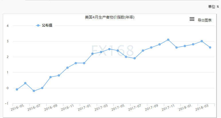Select the 2017-10 data point near 2.8
The width and height of the screenshot is (221, 118).
pyautogui.click(x=160, y=44)
